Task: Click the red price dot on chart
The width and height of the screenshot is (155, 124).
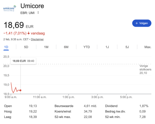Action: [x=20, y=90]
